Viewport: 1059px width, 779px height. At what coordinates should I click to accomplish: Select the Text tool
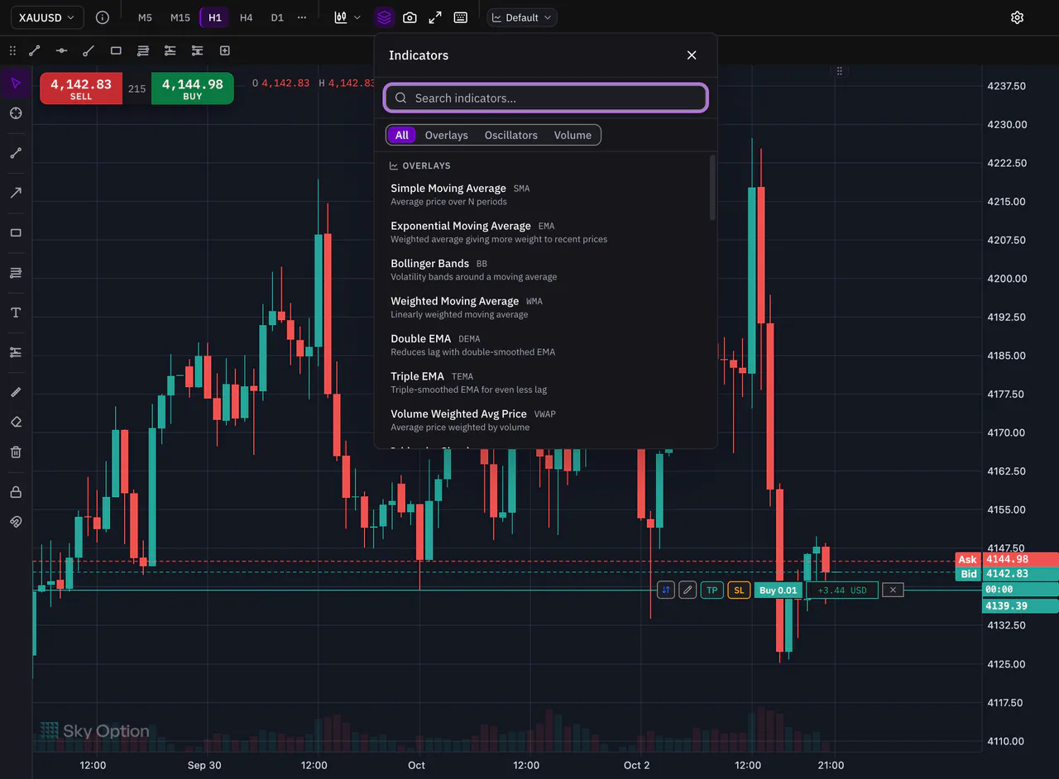point(16,313)
